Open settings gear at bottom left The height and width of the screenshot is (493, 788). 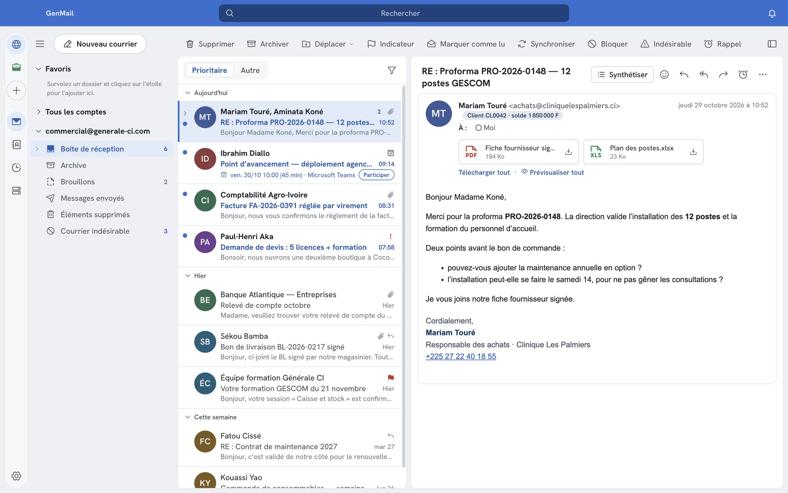pos(17,476)
